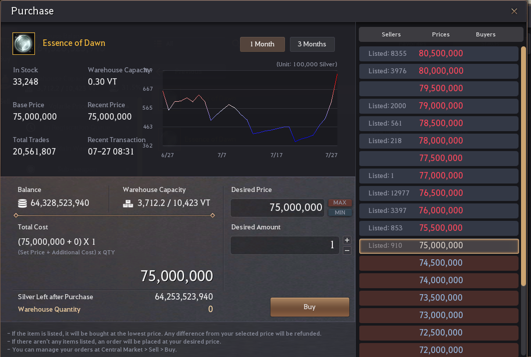Screen dimensions: 531x357
Task: Switch price chart to 1 Month
Action: coord(262,44)
